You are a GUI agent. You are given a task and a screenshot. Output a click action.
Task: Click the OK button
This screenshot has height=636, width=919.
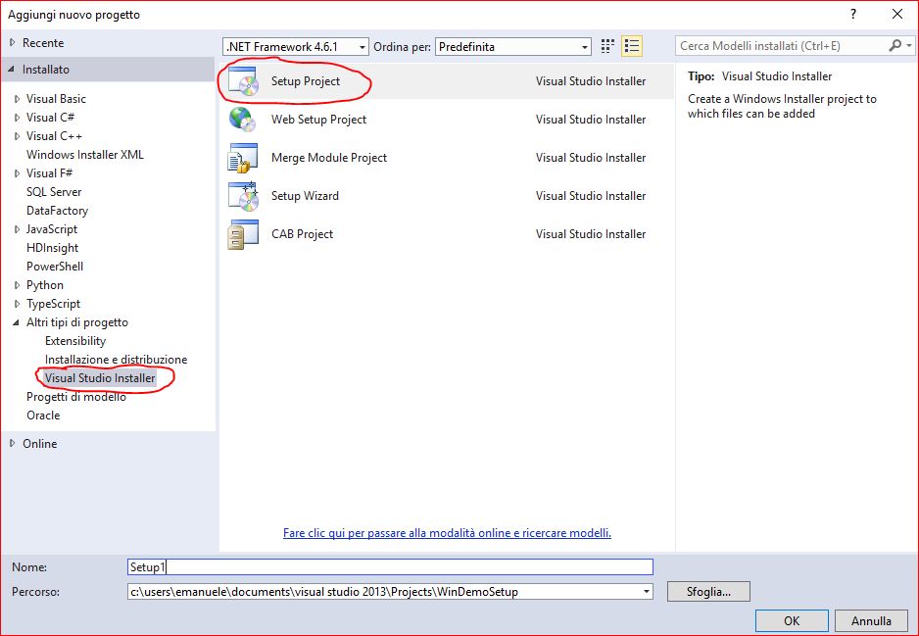(792, 621)
